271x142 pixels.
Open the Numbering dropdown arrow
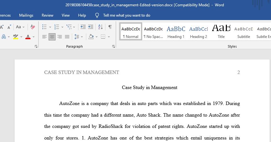62,27
